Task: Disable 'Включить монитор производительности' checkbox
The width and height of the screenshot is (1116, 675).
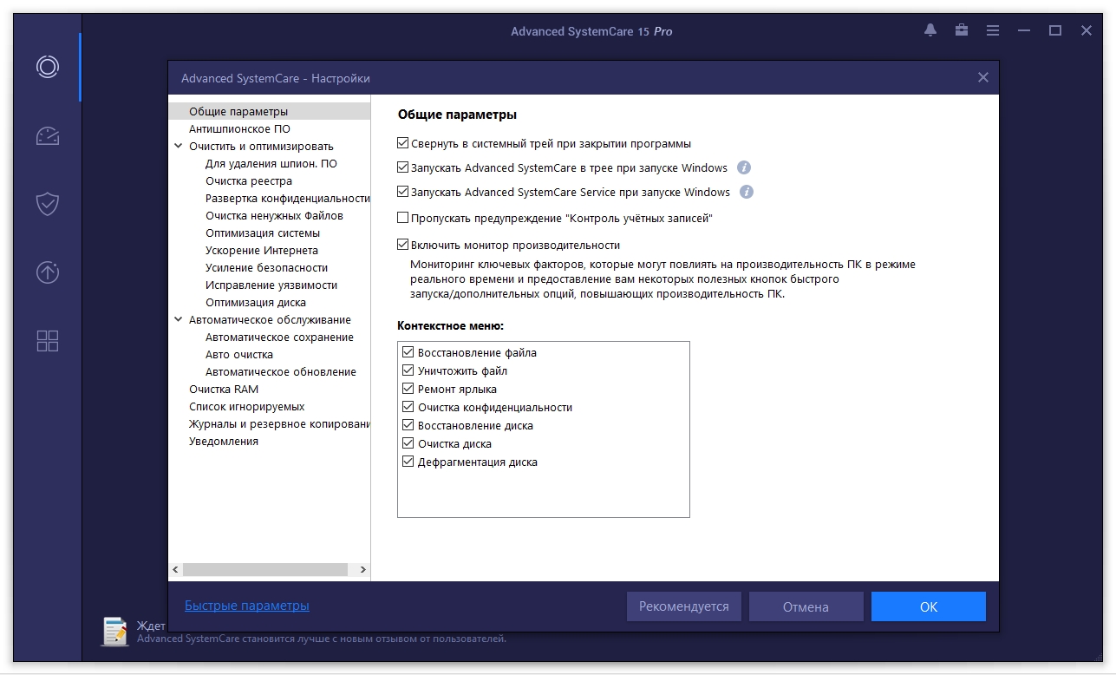Action: [x=403, y=246]
